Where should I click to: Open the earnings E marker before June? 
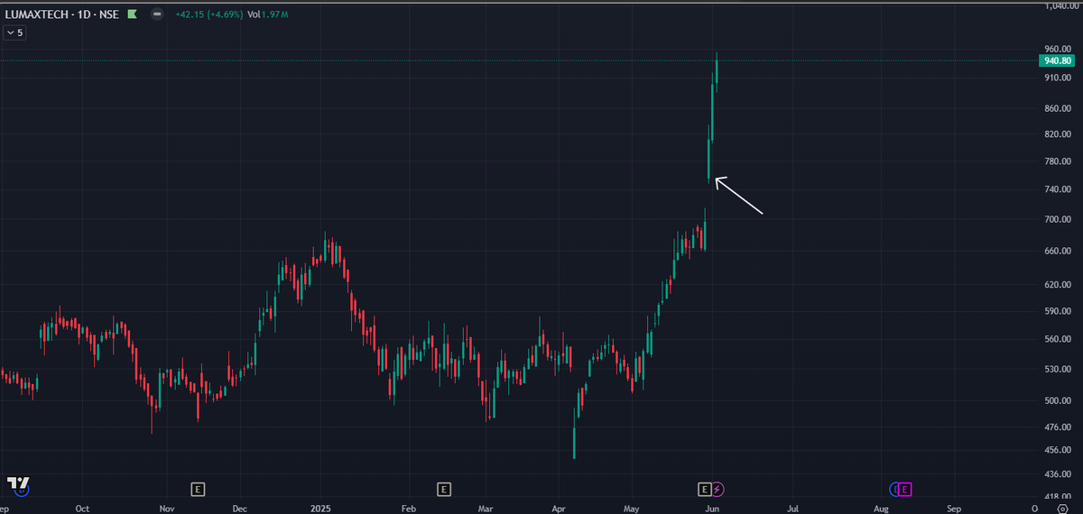point(704,489)
